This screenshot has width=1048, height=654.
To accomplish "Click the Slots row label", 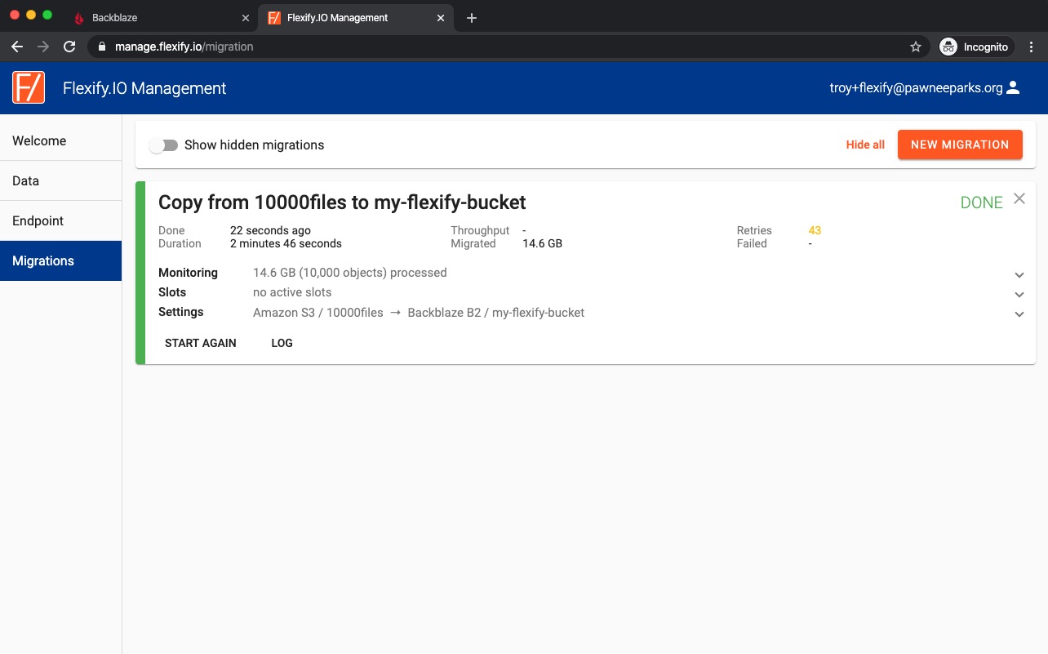I will (172, 292).
